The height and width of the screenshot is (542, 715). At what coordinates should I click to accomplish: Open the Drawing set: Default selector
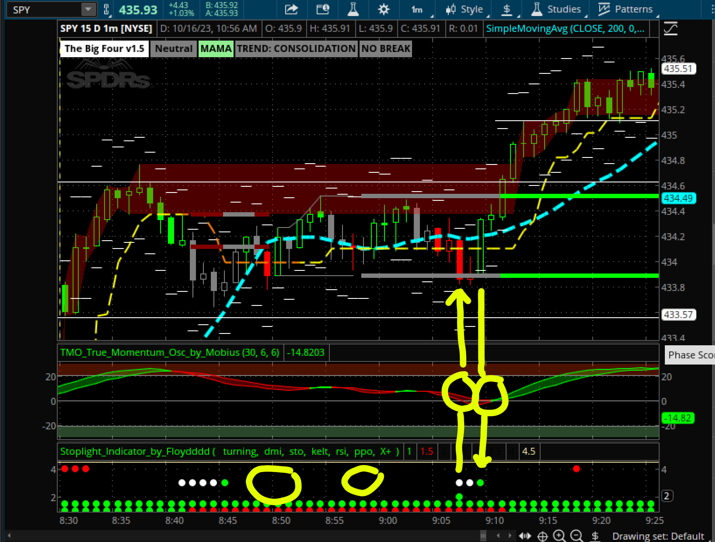point(658,536)
